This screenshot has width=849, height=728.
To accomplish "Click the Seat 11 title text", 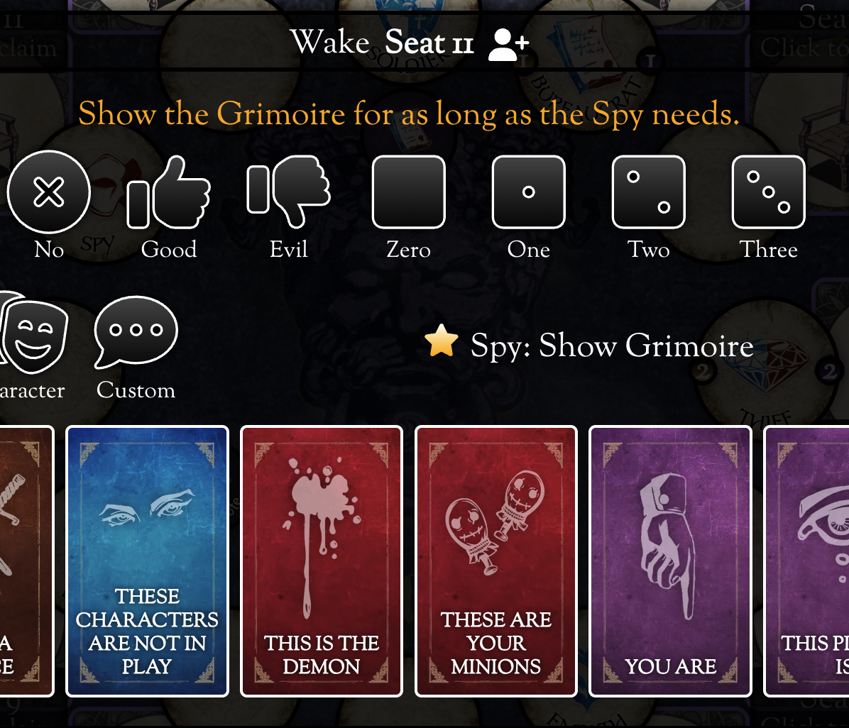I will pyautogui.click(x=429, y=43).
